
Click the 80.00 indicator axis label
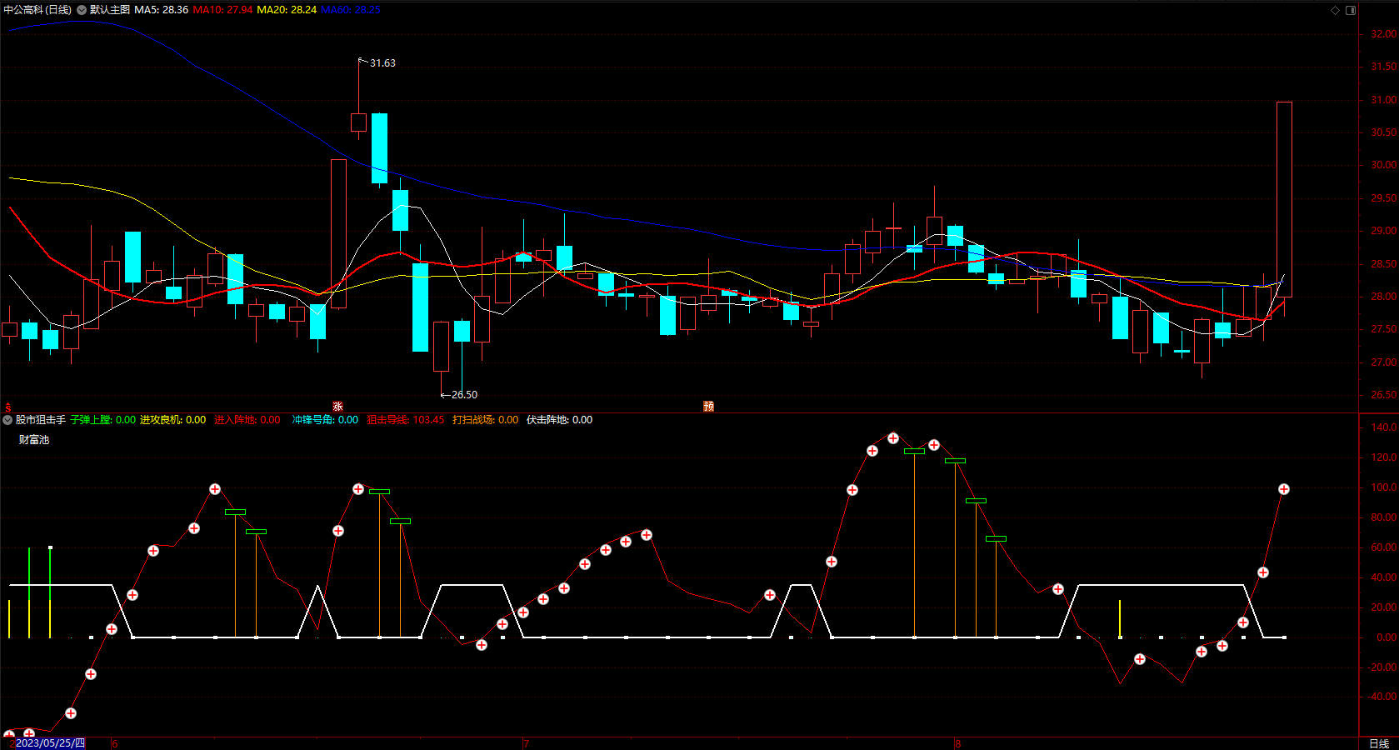point(1384,517)
